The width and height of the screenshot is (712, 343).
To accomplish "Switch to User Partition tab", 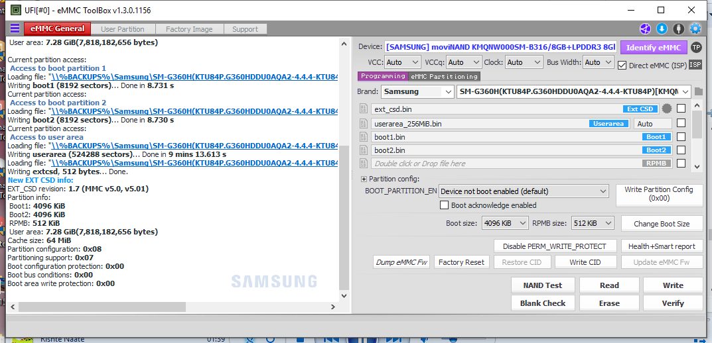I will pyautogui.click(x=123, y=29).
